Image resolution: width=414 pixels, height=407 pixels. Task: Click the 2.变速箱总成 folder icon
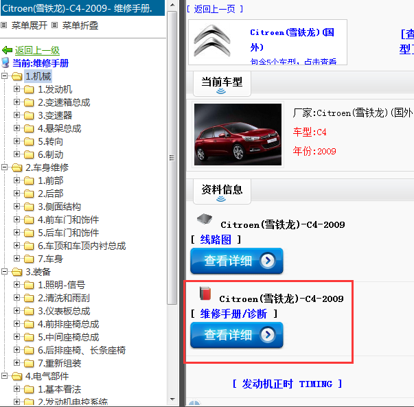tap(29, 102)
